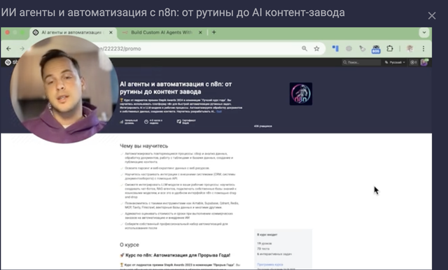Open the 'Build Custom AI Agents With' tab

coord(162,33)
